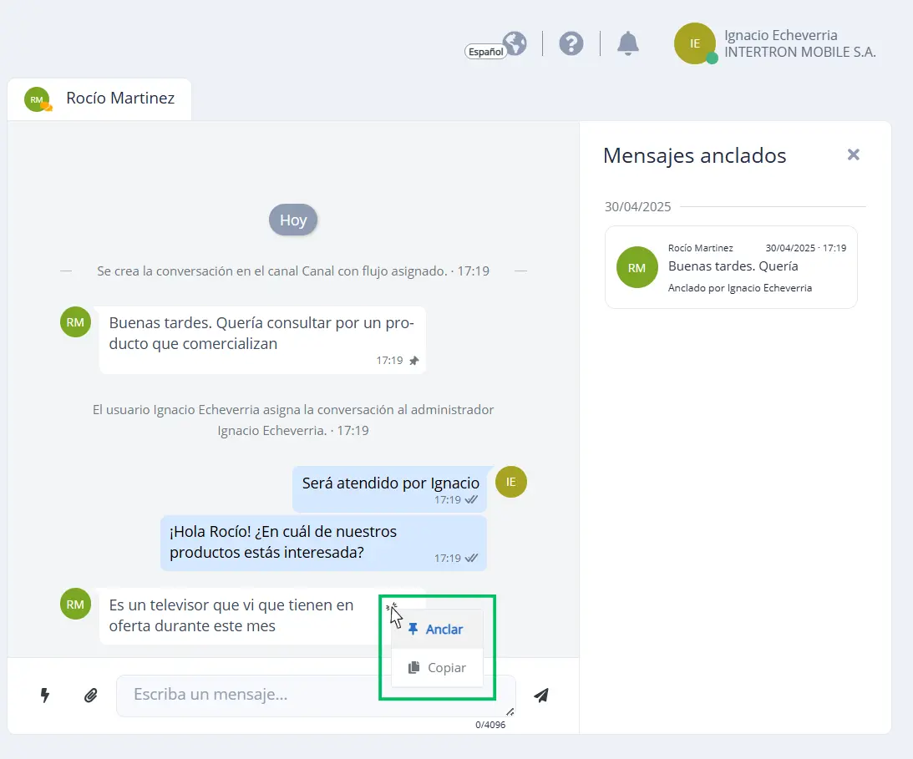This screenshot has width=913, height=759.
Task: Click the Hoy date chip
Action: (x=293, y=220)
